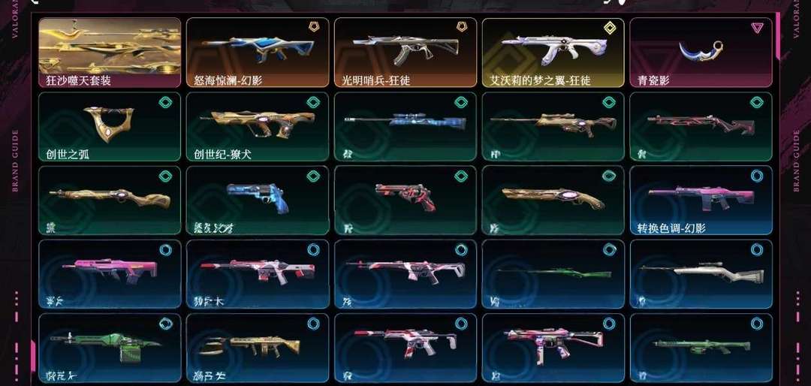
Task: Open the 狂沙噬天套装 bundle card
Action: tap(110, 53)
